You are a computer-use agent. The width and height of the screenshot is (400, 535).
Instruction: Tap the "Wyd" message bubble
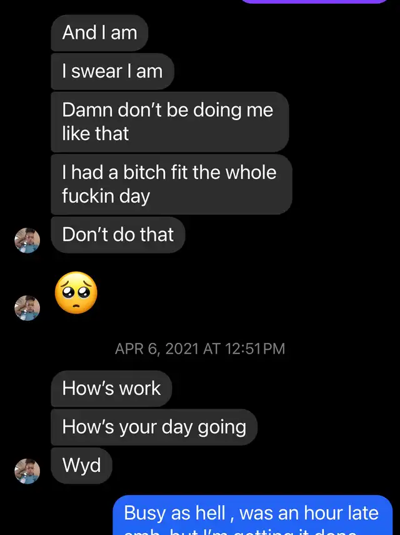click(81, 466)
